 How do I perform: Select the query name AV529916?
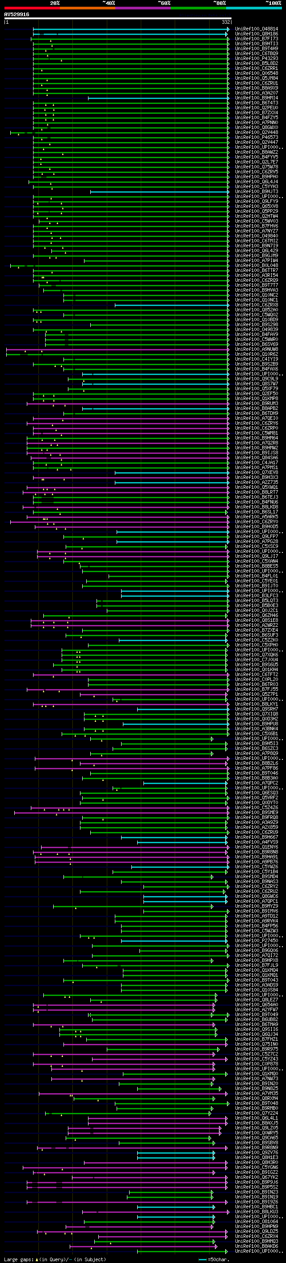17,15
